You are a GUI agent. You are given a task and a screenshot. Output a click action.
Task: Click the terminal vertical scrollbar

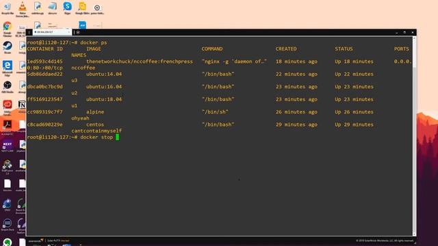point(414,136)
